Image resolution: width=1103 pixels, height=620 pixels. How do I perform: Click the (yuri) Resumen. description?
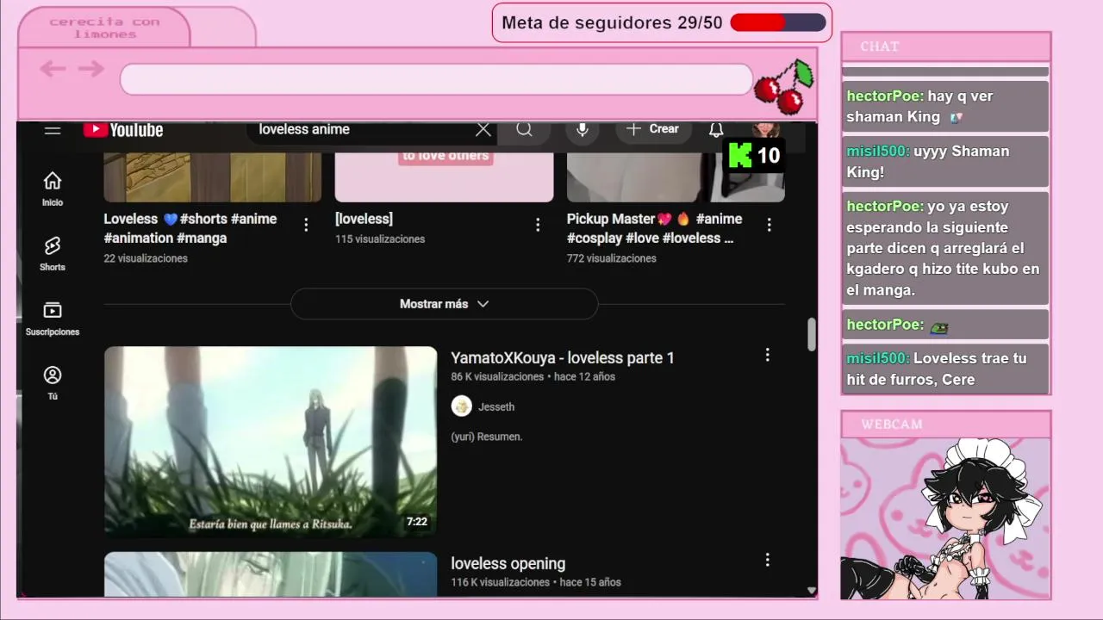[487, 437]
